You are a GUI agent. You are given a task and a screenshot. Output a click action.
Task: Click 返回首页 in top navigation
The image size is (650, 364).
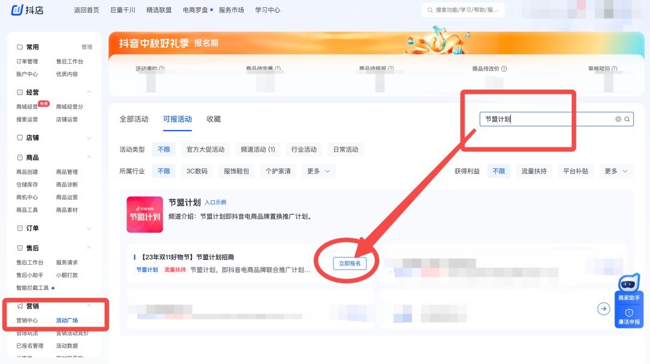(x=87, y=10)
